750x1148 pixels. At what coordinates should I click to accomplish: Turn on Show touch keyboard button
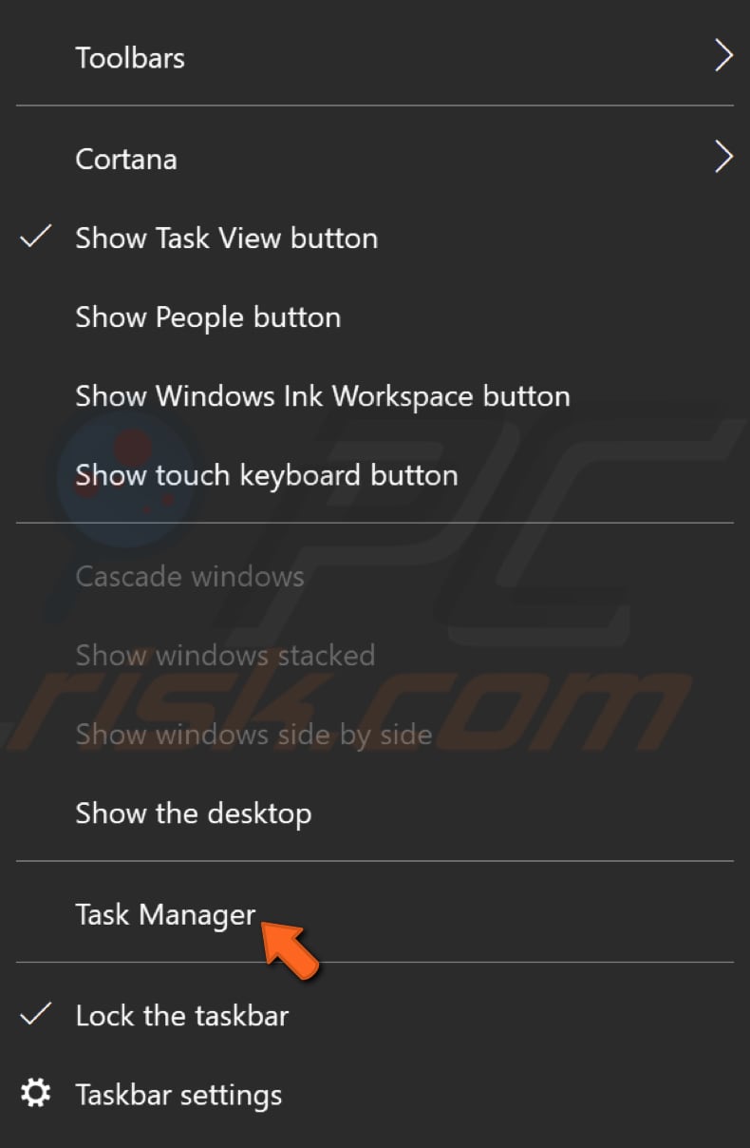(267, 475)
